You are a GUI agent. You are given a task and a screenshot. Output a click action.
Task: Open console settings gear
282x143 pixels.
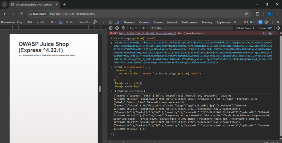278,28
